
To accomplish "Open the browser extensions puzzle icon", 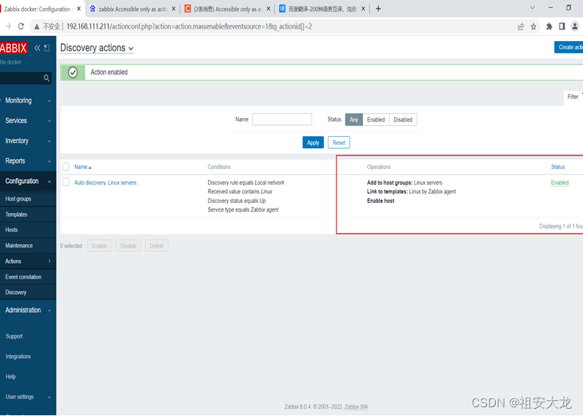I will pyautogui.click(x=549, y=26).
